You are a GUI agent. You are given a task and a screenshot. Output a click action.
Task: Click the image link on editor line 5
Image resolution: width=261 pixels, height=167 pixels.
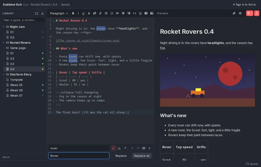(x=88, y=41)
